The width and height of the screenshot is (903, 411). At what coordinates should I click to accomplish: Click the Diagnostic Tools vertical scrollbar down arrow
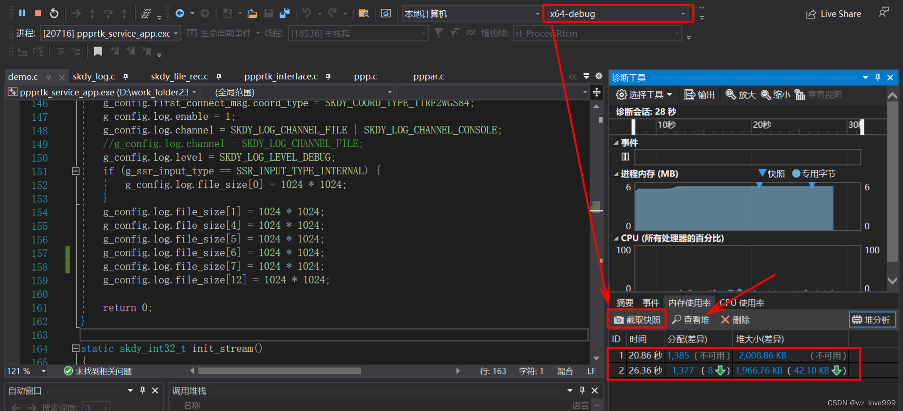click(892, 280)
